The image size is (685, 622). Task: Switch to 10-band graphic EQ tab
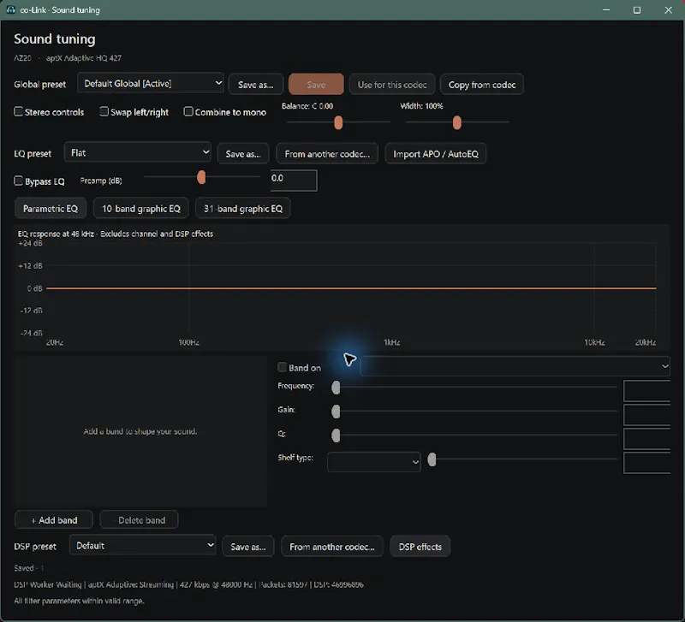141,209
